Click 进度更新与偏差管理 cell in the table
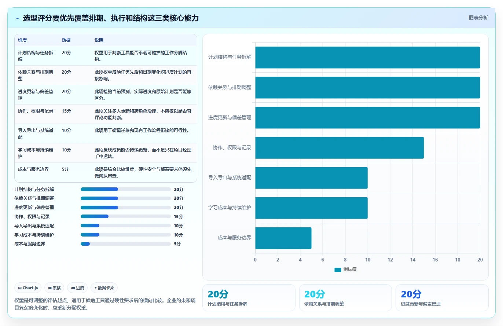The image size is (503, 326). click(x=36, y=95)
